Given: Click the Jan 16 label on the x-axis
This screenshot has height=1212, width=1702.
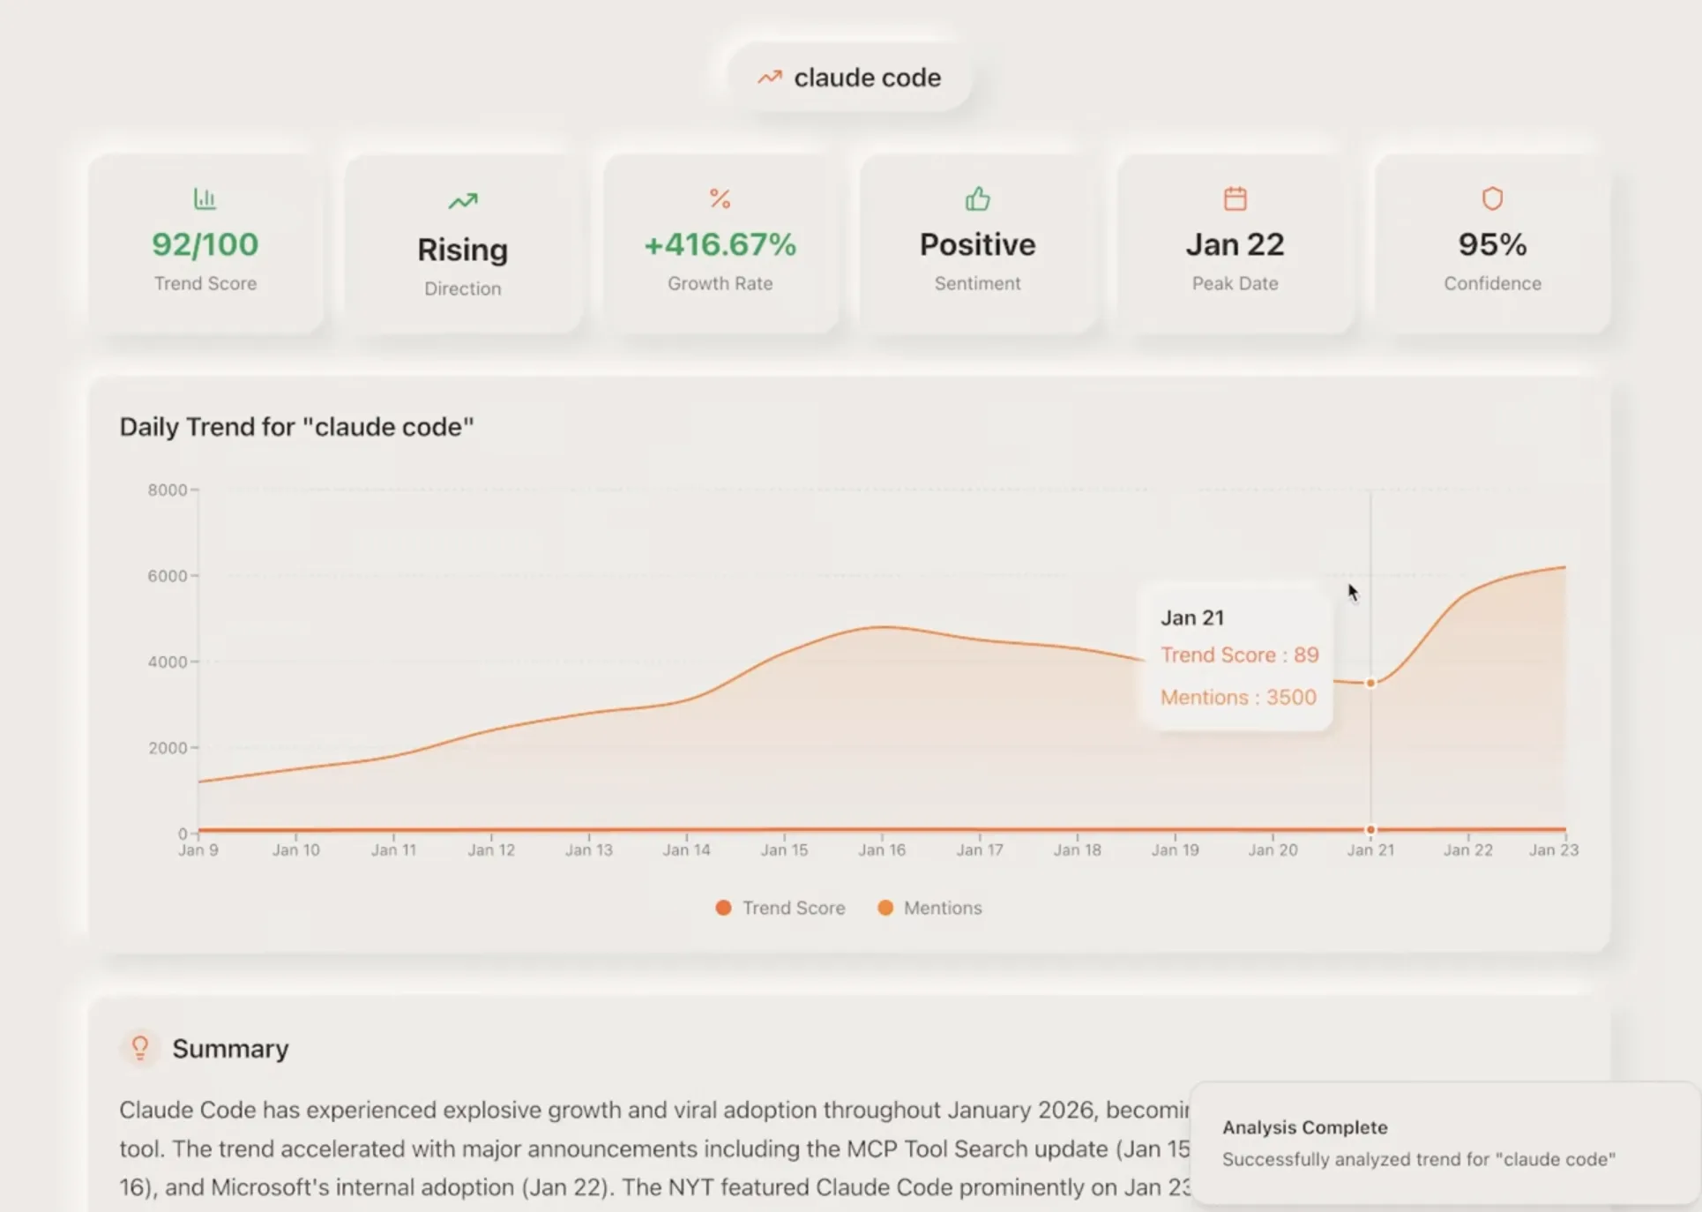Looking at the screenshot, I should (882, 850).
